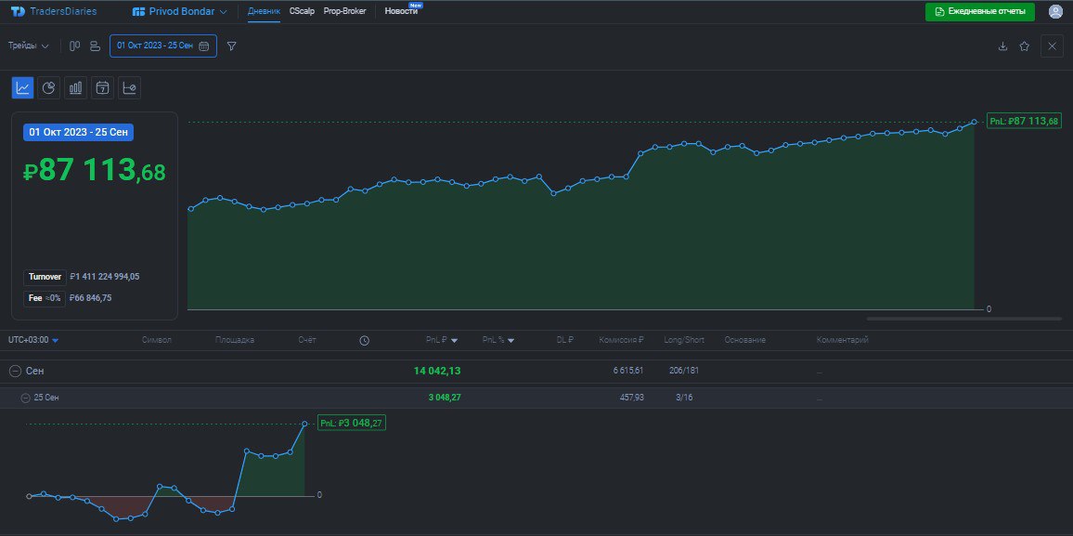Click the Счёт column header
This screenshot has width=1073, height=536.
coord(307,340)
